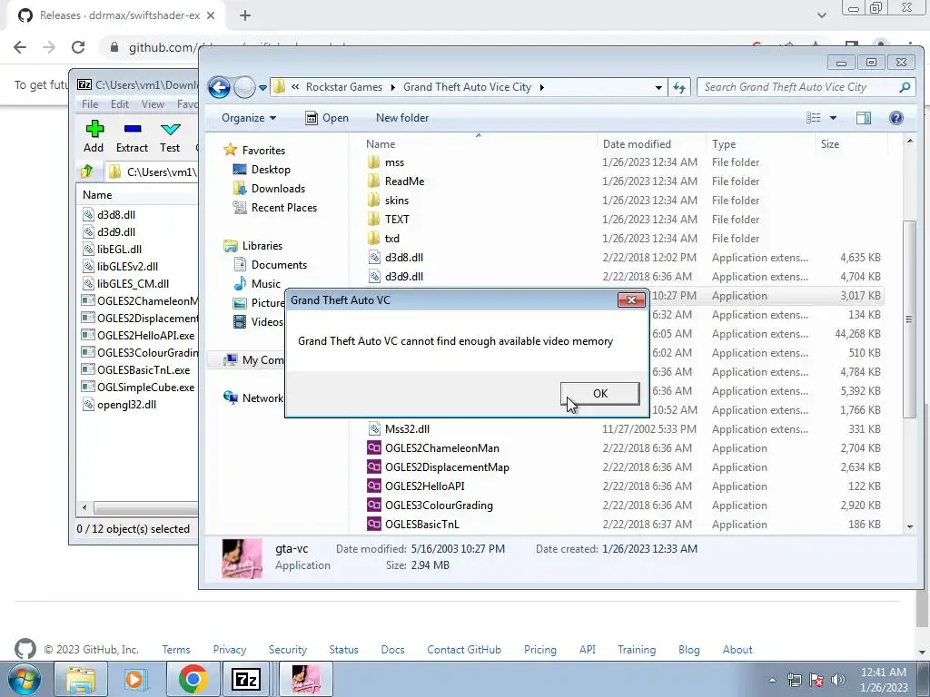Image resolution: width=930 pixels, height=697 pixels.
Task: Open the Security link in GitHub footer
Action: [288, 650]
